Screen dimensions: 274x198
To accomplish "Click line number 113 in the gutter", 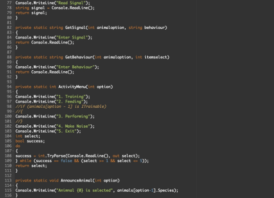I will [8, 180].
